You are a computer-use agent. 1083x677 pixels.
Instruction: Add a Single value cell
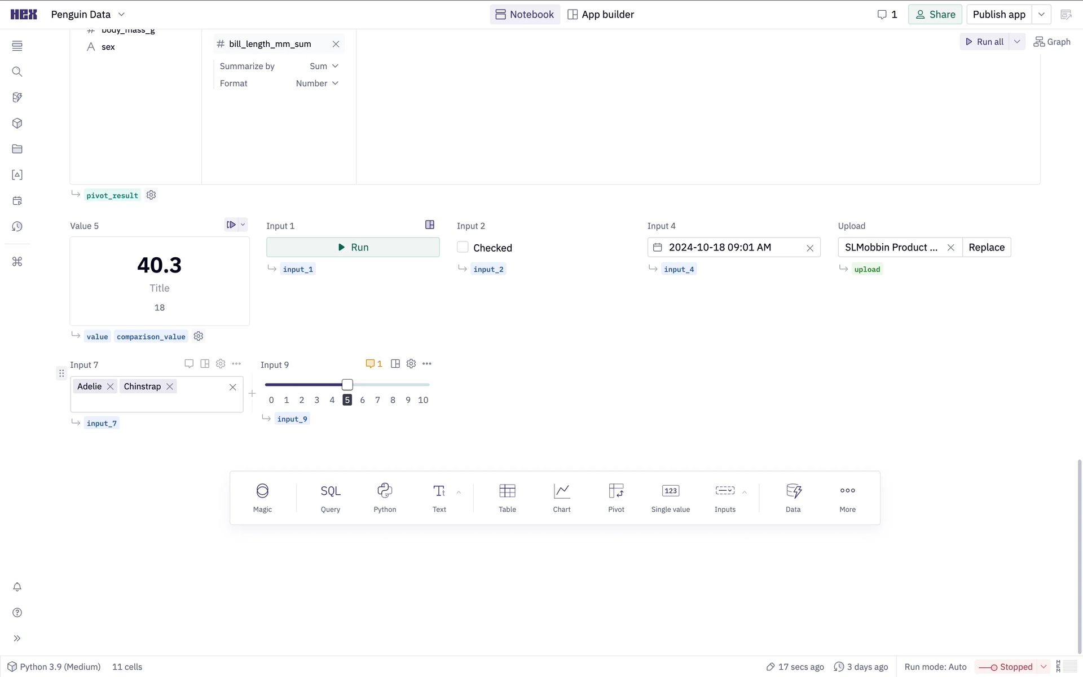pyautogui.click(x=671, y=498)
